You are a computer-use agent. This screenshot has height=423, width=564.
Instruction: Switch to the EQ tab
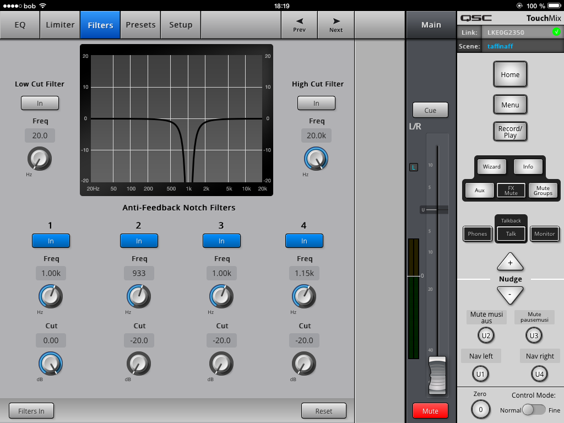pos(20,25)
